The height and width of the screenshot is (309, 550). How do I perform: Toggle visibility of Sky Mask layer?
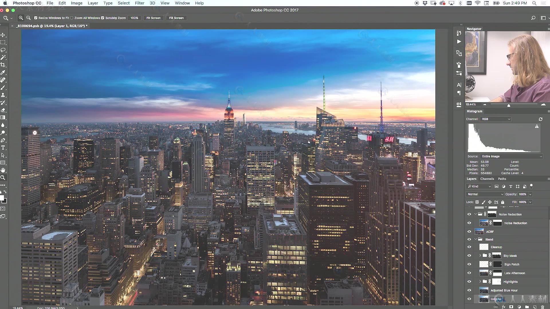coord(470,255)
